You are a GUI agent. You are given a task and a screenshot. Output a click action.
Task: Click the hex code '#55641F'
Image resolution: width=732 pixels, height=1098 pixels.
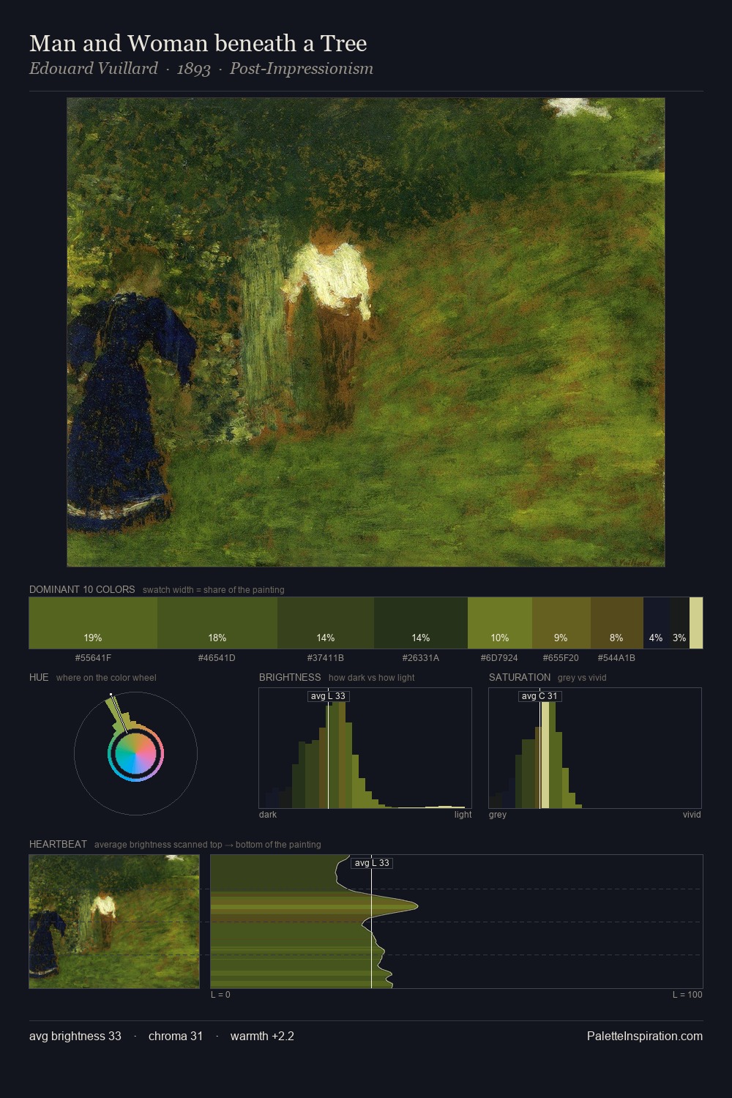click(93, 658)
